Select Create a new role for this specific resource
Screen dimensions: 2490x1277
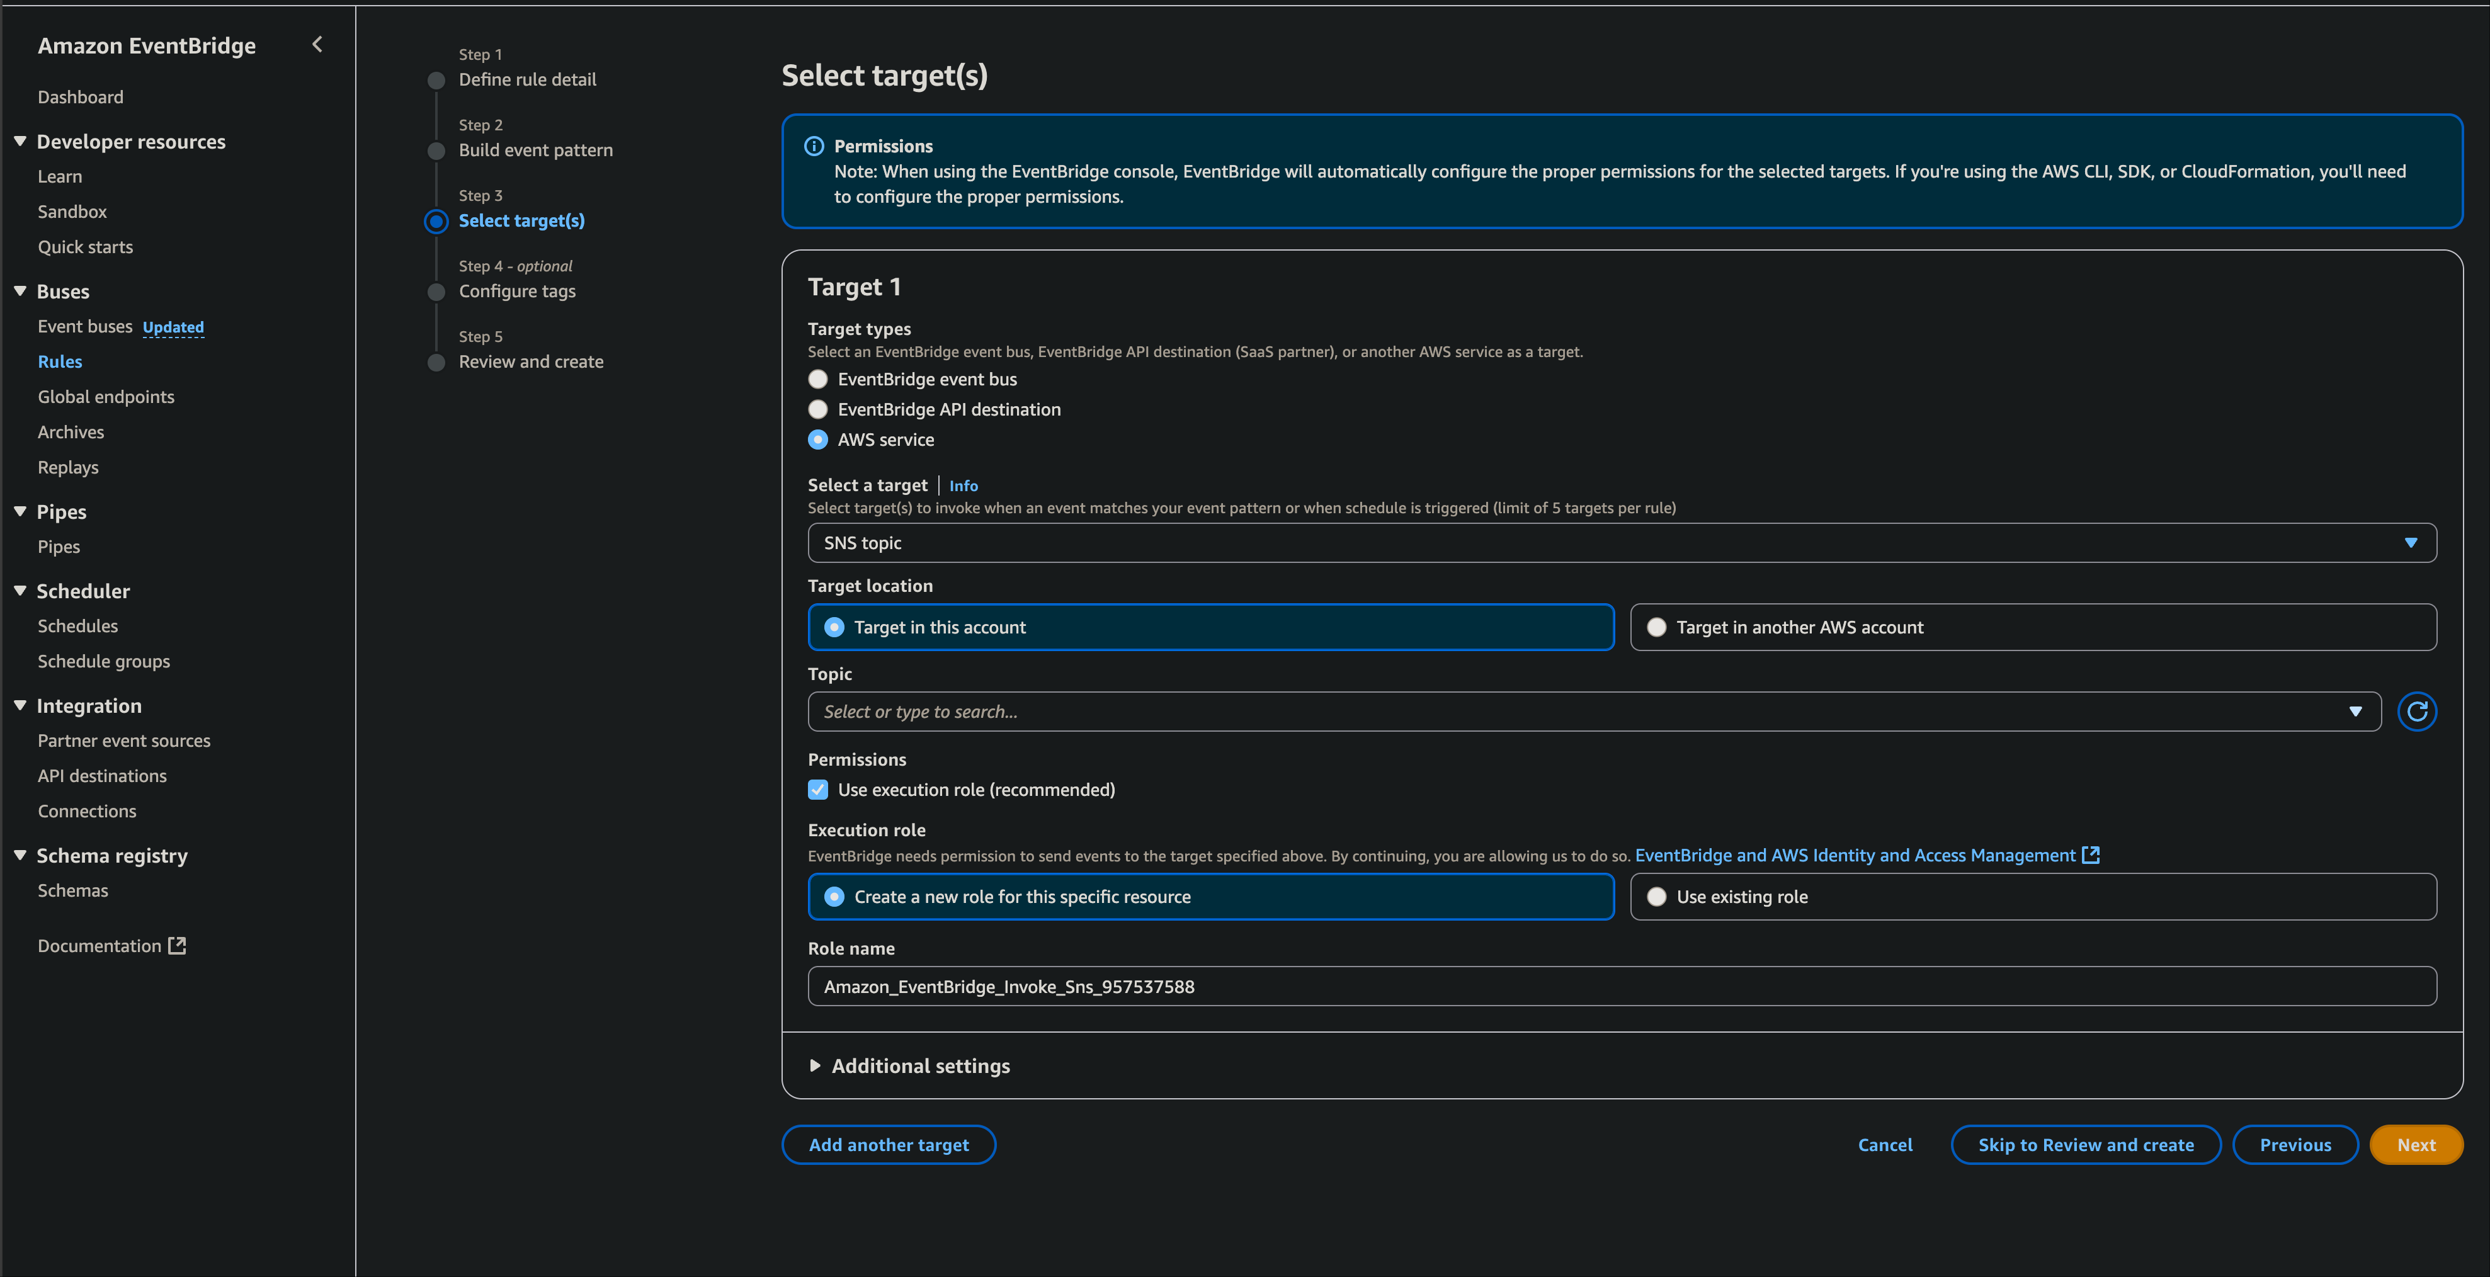(1210, 896)
